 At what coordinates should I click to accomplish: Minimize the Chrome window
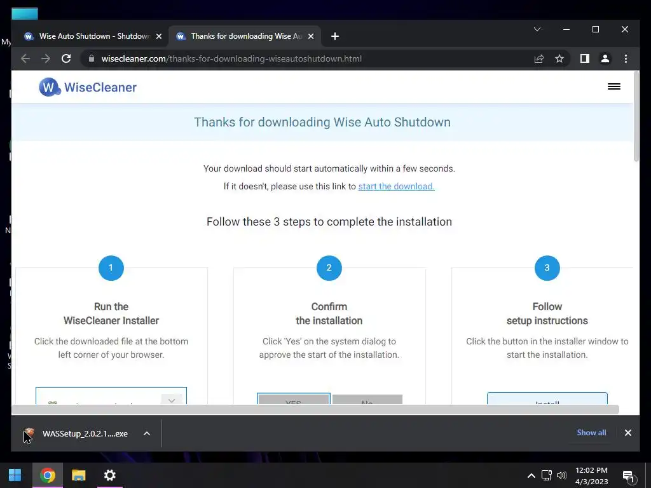[566, 29]
